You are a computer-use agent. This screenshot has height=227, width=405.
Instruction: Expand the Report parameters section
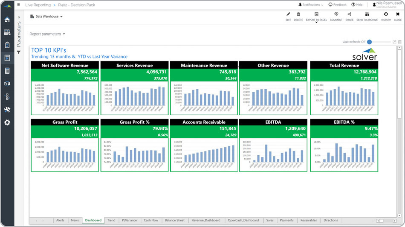47,34
